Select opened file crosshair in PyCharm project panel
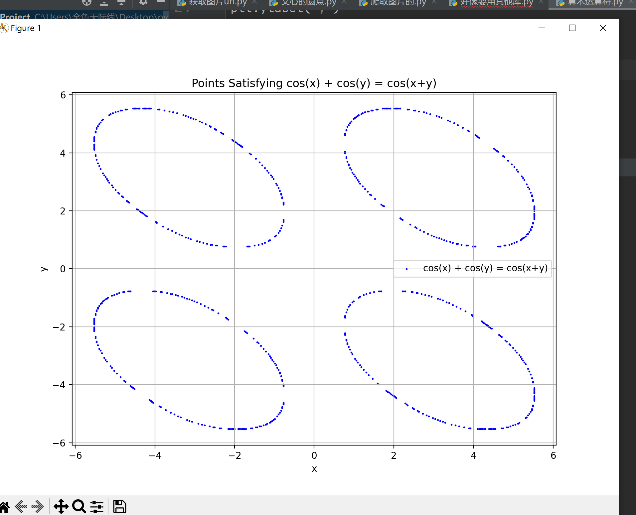This screenshot has width=636, height=515. pyautogui.click(x=87, y=2)
